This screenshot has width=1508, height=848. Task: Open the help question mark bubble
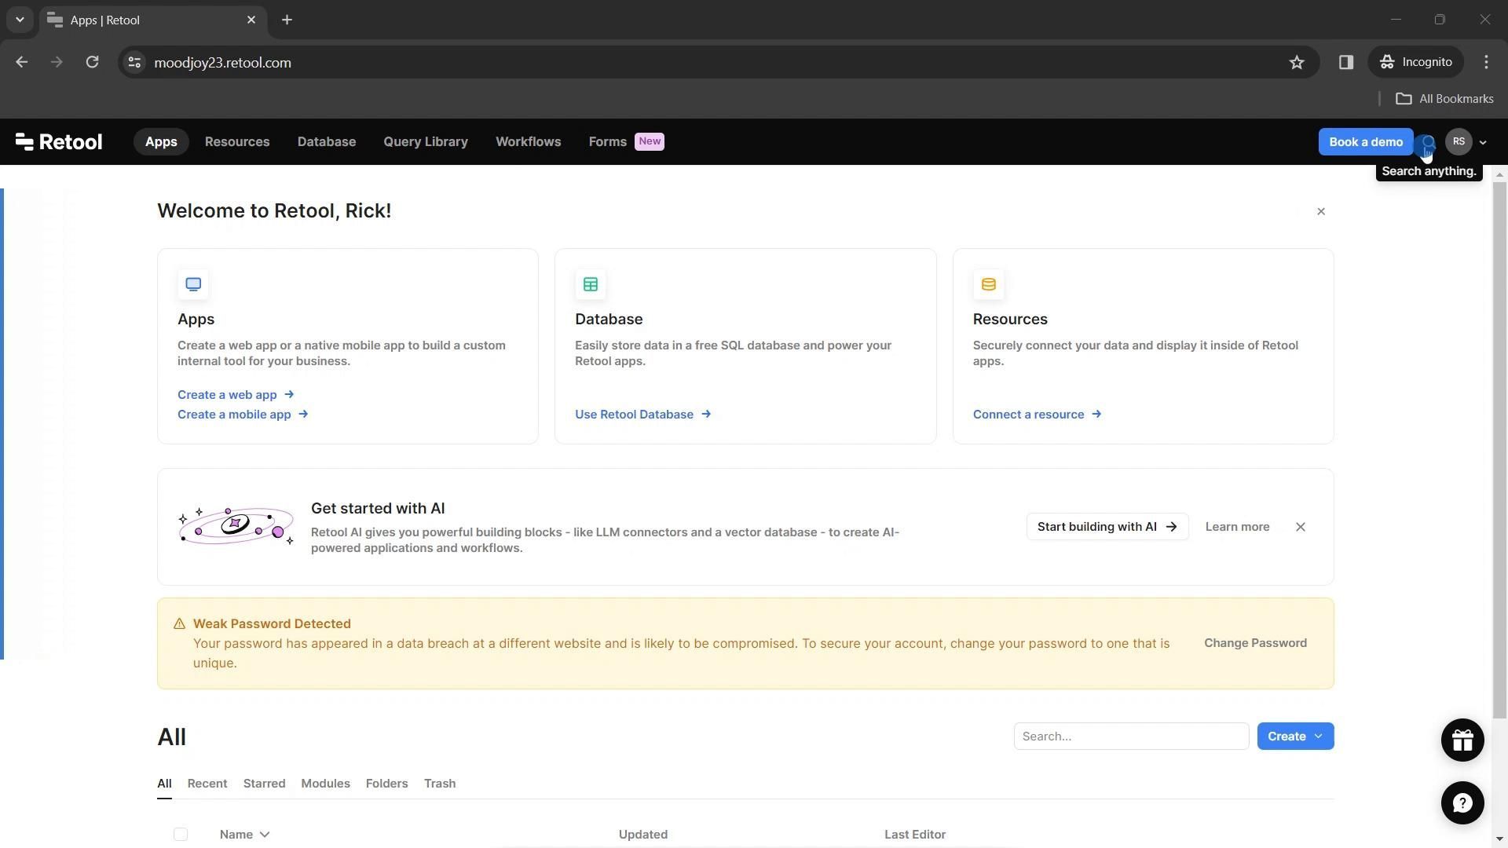tap(1462, 802)
